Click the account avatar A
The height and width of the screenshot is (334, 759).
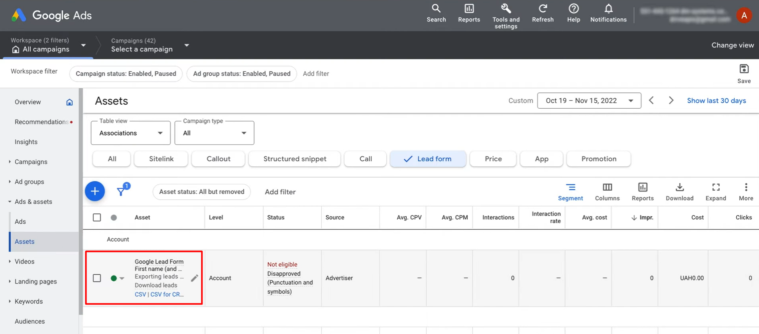tap(744, 16)
